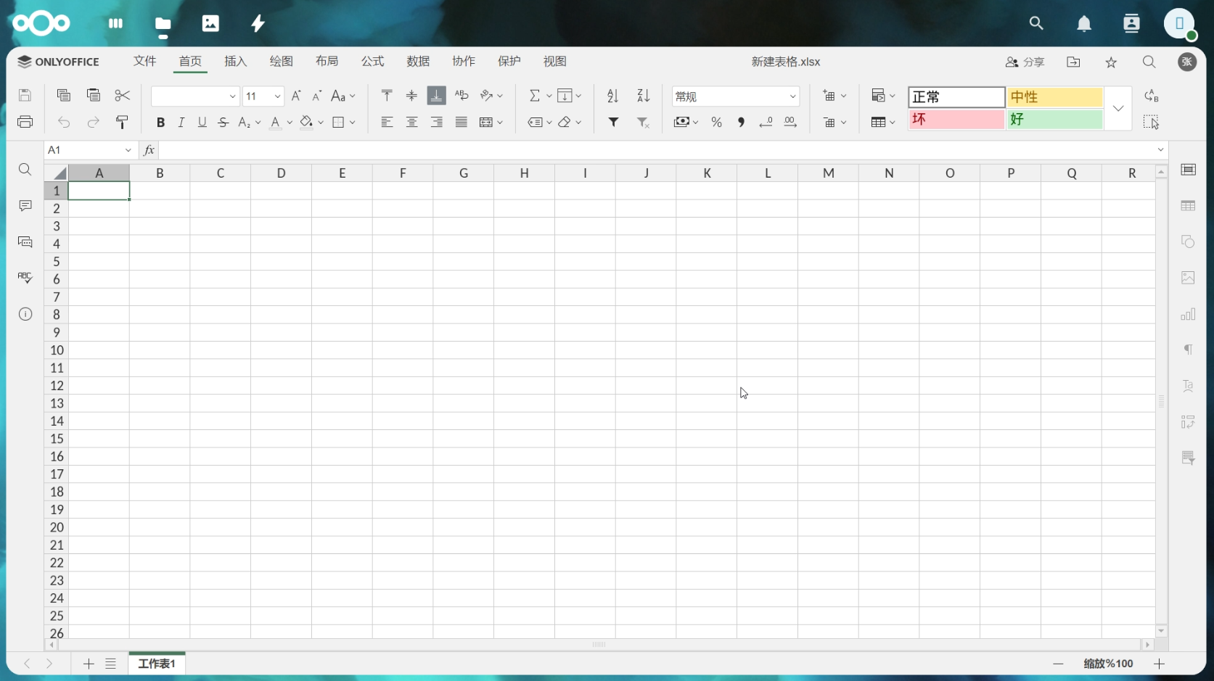Open borders dropdown arrow
The width and height of the screenshot is (1214, 681).
353,123
